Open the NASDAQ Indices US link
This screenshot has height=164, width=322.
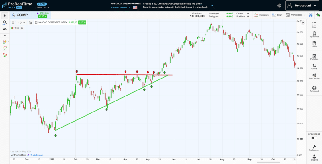[x=120, y=8]
